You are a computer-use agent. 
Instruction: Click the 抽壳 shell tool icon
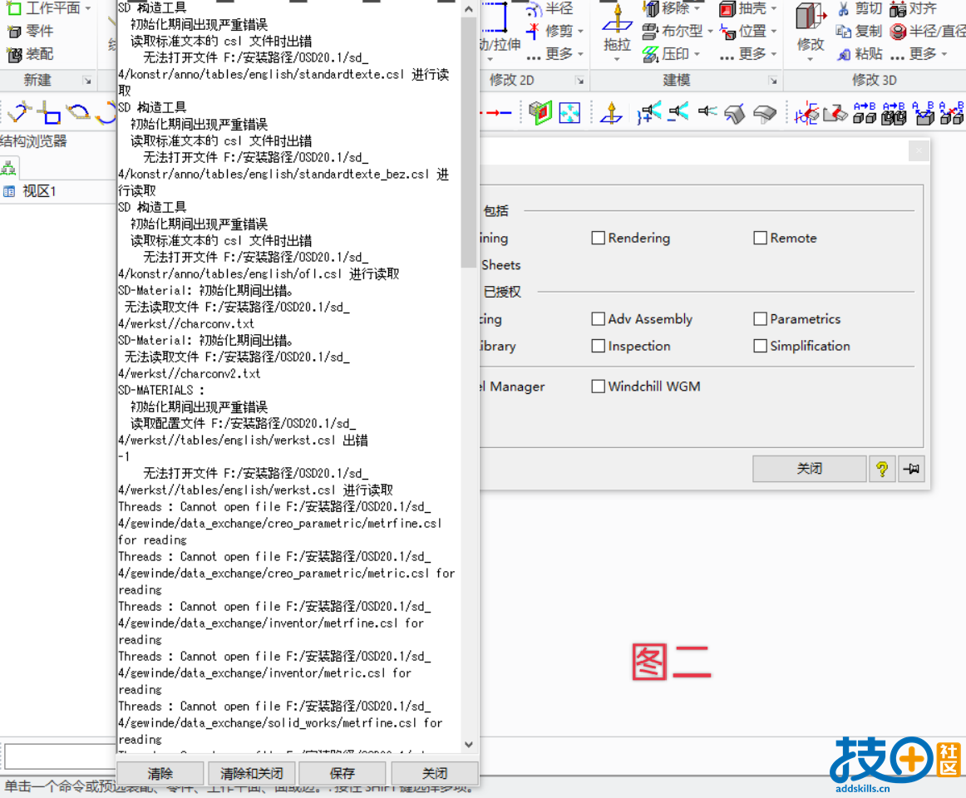click(727, 8)
